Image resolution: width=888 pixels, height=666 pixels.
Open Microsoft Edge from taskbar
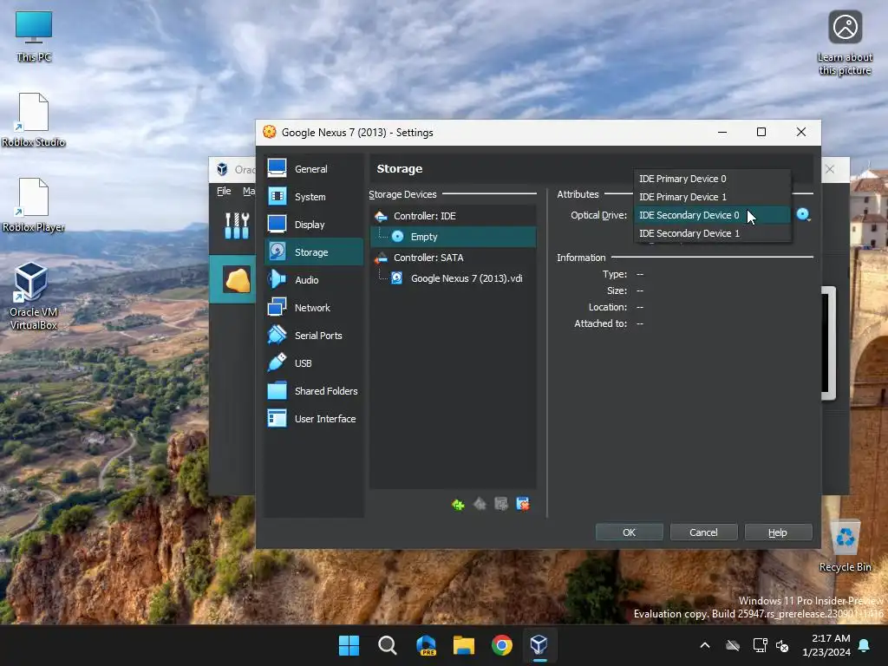[x=426, y=645]
